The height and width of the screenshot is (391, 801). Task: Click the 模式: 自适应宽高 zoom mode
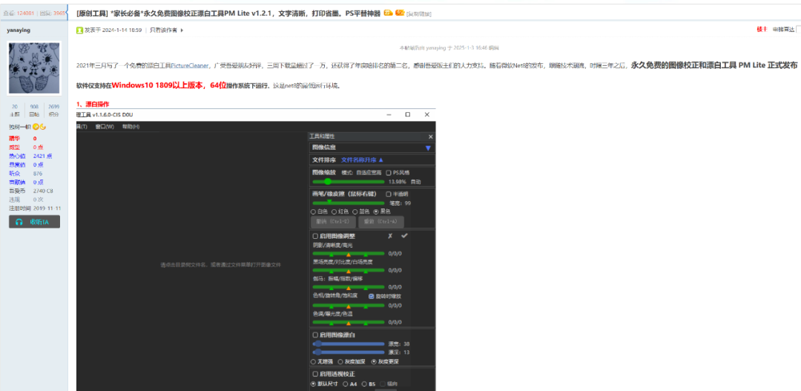coord(361,173)
